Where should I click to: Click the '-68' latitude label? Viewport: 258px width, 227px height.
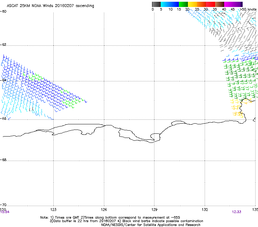click(3, 160)
